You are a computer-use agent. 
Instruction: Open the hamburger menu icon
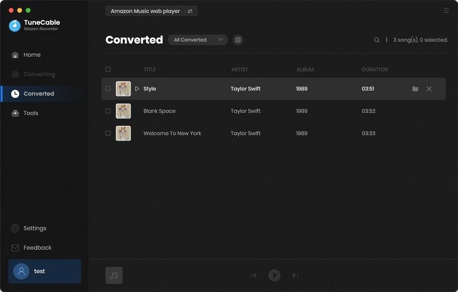[x=446, y=11]
